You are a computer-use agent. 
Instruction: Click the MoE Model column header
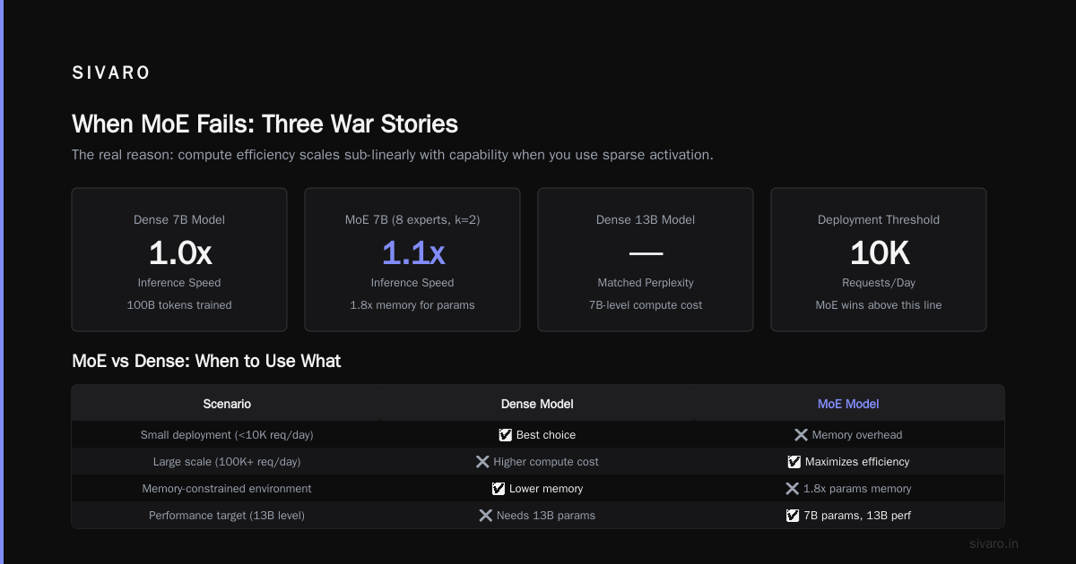tap(848, 404)
